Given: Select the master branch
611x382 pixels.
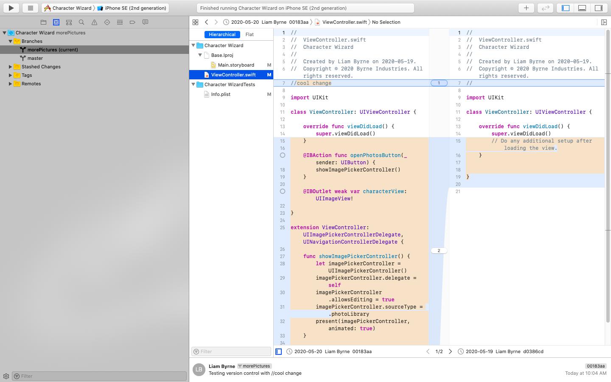Looking at the screenshot, I should (94, 58).
